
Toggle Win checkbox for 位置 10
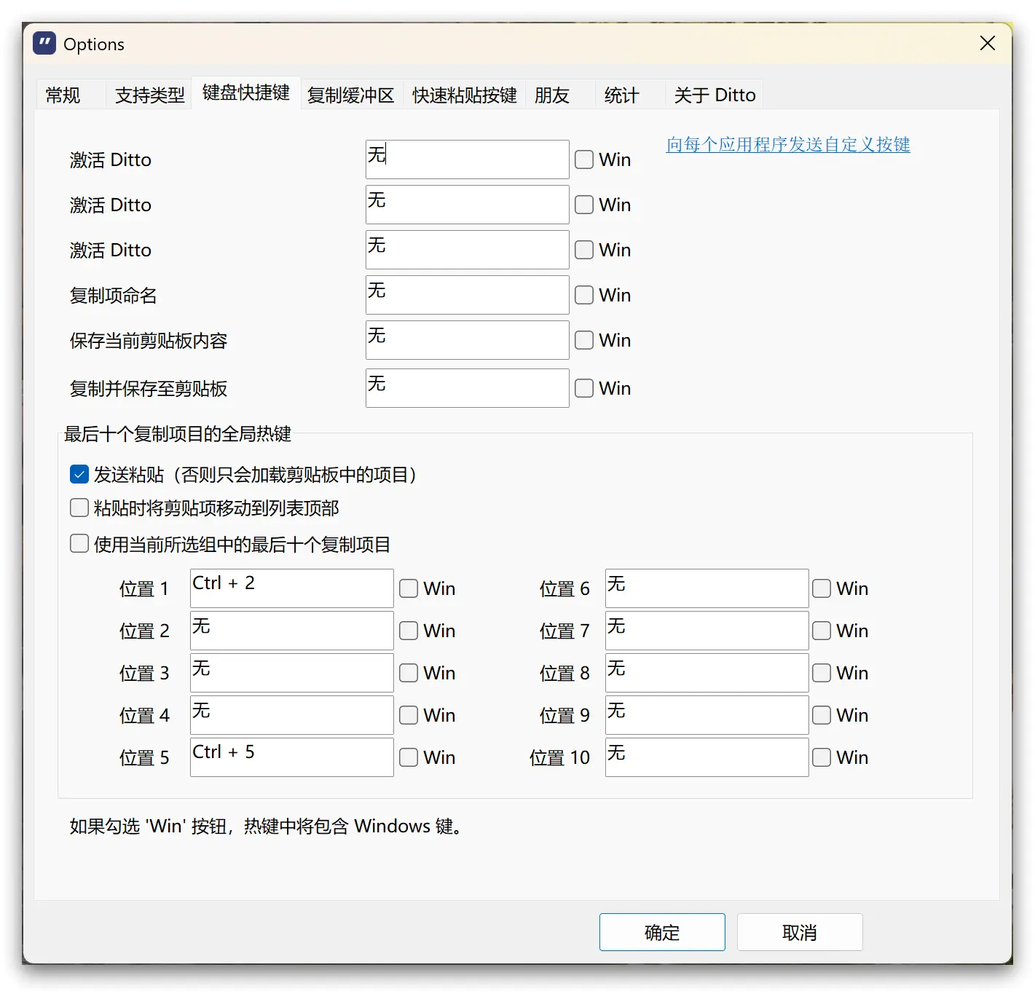point(822,757)
